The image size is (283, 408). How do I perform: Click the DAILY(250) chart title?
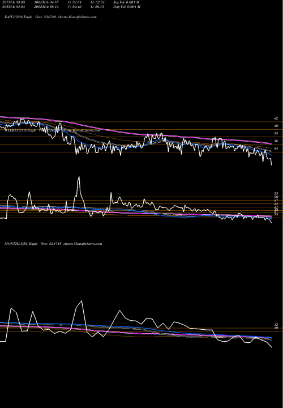click(50, 17)
